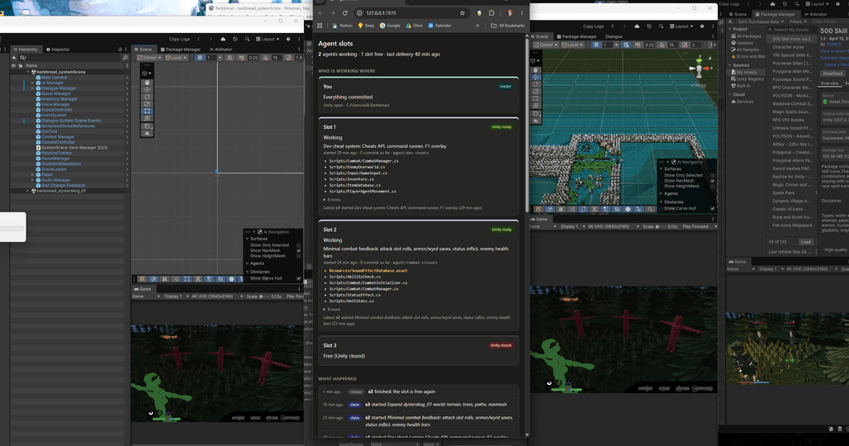The width and height of the screenshot is (849, 446).
Task: Click the cloud services icon in left Unity toolbar
Action: pyautogui.click(x=223, y=39)
